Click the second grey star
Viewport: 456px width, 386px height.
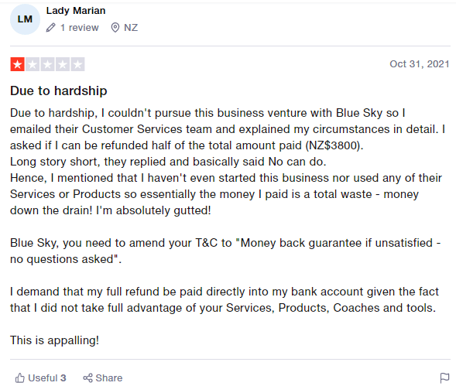33,64
